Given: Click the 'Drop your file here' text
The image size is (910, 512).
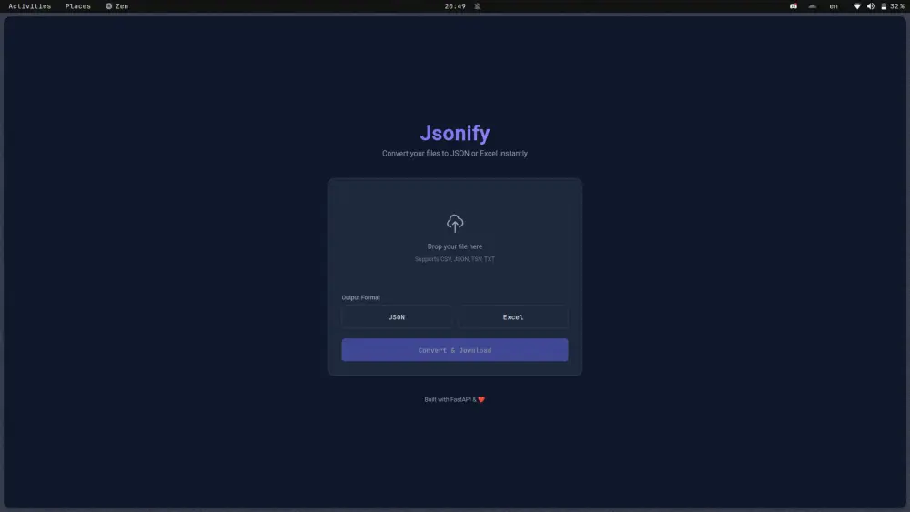Looking at the screenshot, I should (x=455, y=246).
